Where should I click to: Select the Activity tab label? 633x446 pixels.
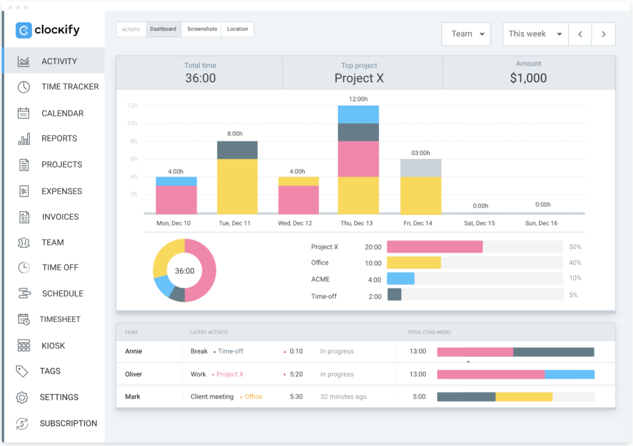[131, 30]
